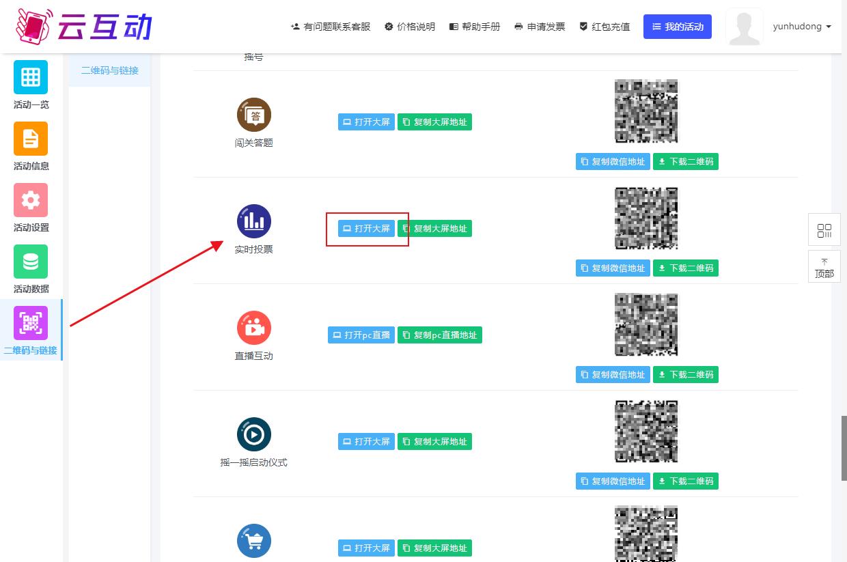Screen dimensions: 847x562
Task: Open 我的活动 from the header
Action: (678, 27)
